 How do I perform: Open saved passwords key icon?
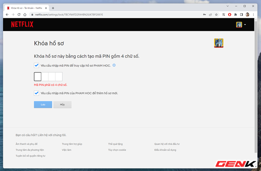[x=204, y=15]
